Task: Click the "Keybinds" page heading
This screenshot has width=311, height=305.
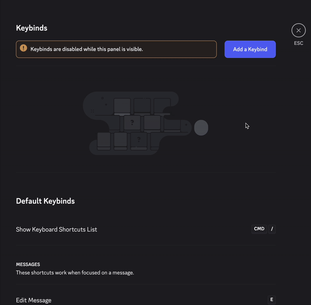Action: [31, 28]
